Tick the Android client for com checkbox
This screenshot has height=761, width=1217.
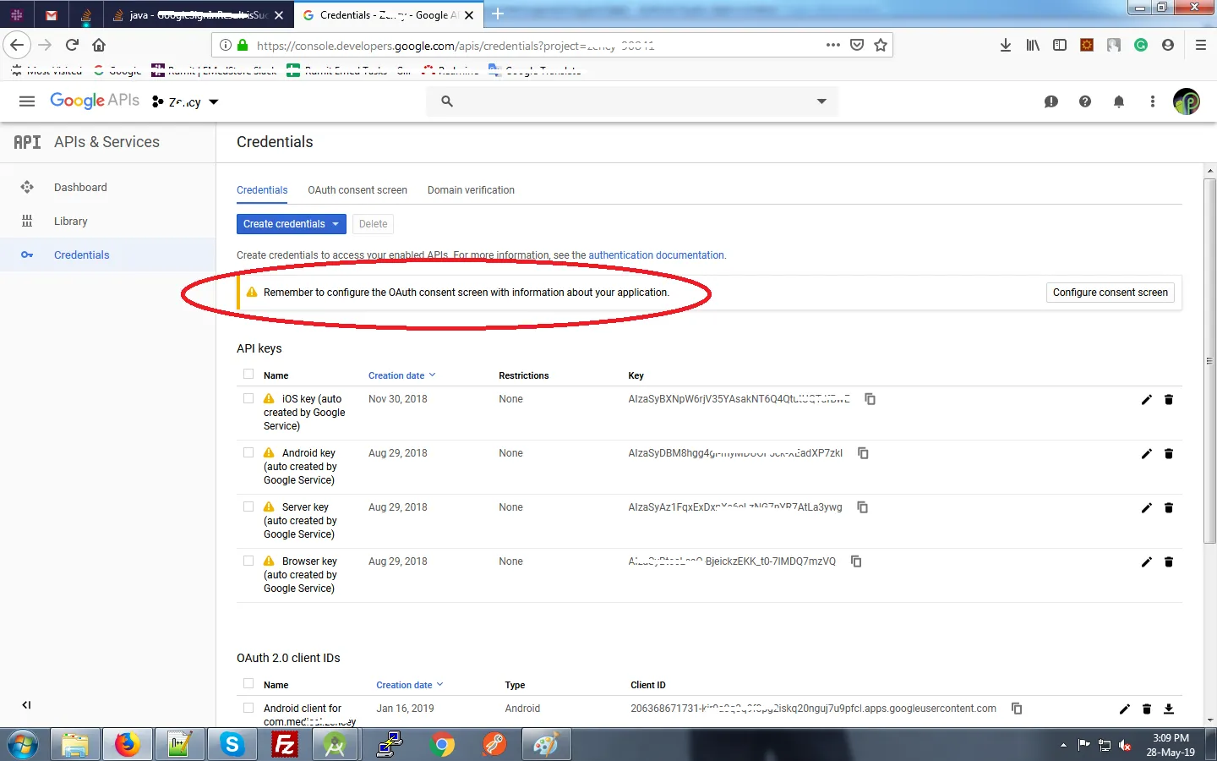[248, 708]
